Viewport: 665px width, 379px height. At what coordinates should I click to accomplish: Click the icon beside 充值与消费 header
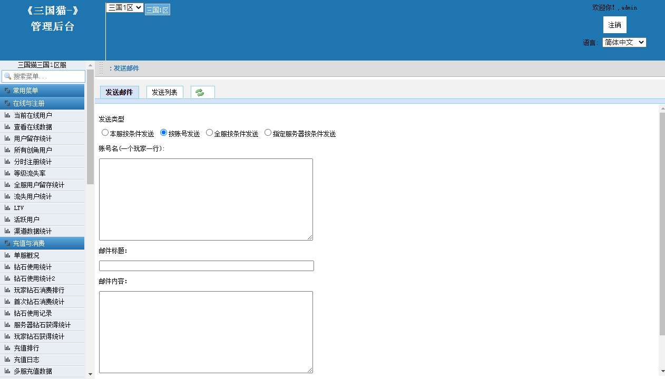[7, 243]
